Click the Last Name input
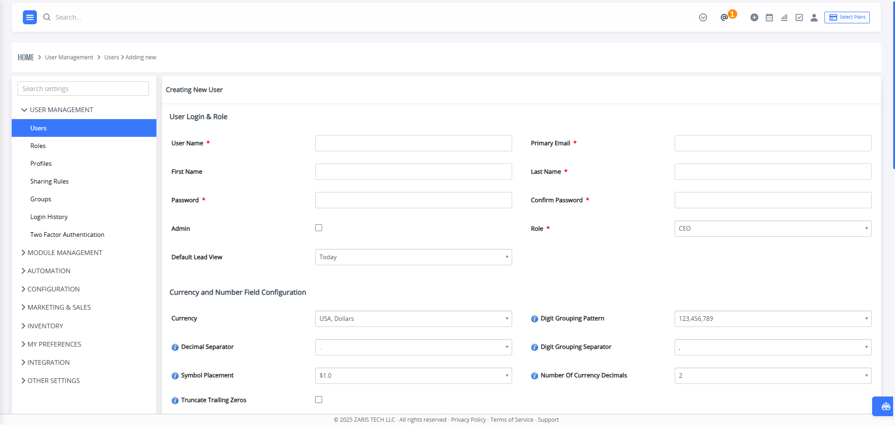 tap(773, 171)
